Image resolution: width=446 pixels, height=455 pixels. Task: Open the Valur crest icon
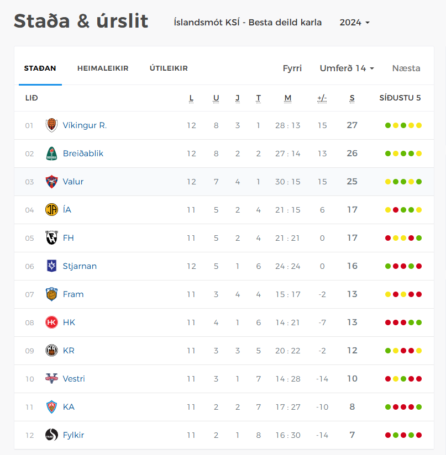tap(51, 182)
